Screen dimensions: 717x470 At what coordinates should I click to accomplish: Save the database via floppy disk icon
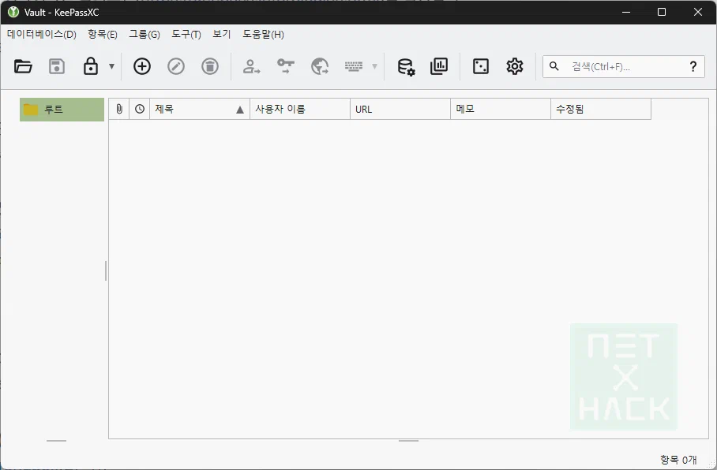click(x=57, y=67)
